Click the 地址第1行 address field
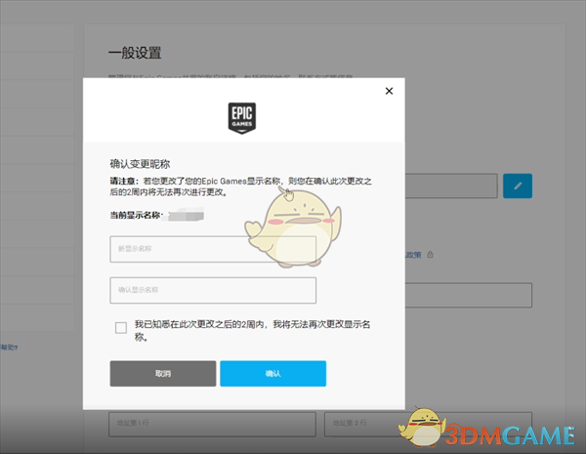 pos(213,424)
